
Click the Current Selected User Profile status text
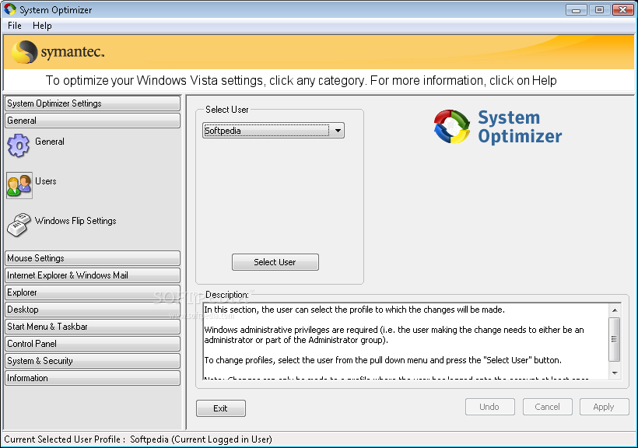138,439
